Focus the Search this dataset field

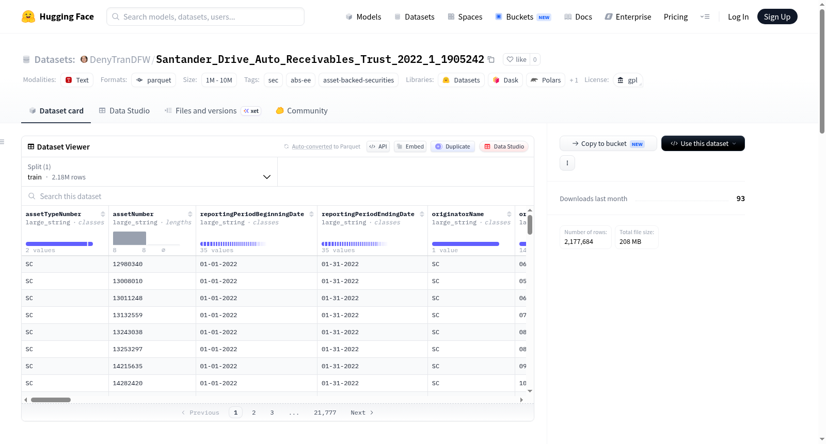click(x=278, y=196)
